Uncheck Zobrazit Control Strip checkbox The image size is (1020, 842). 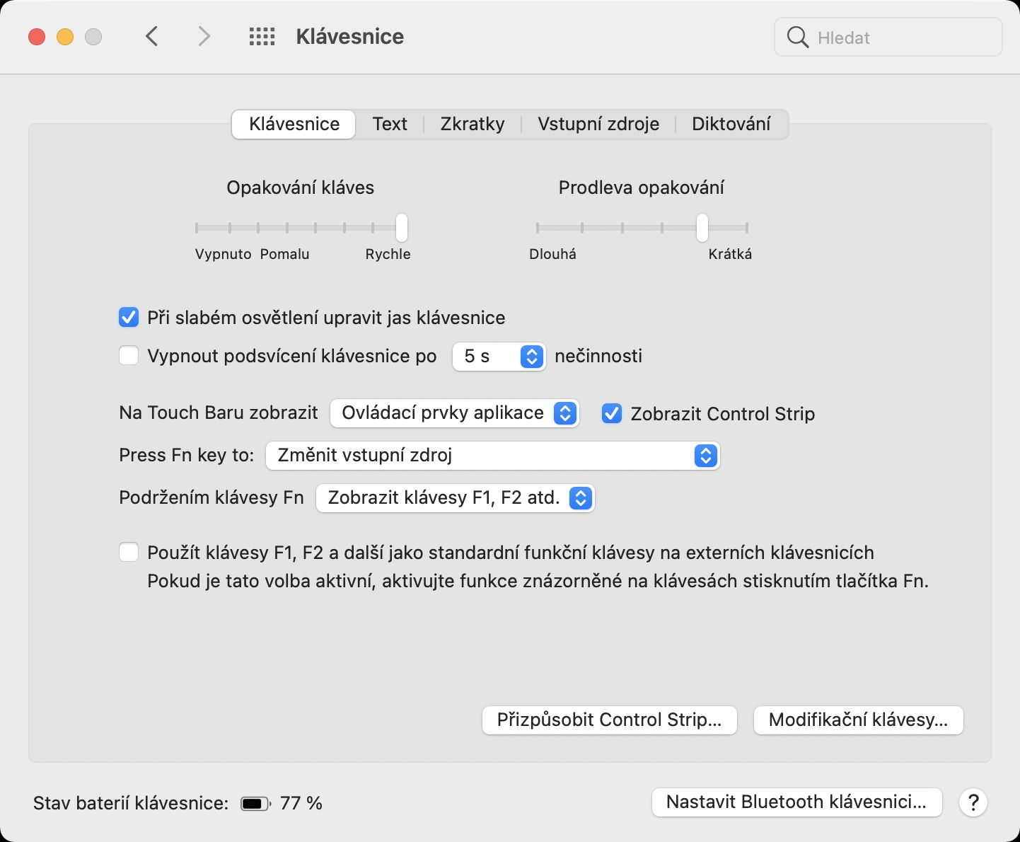tap(612, 414)
